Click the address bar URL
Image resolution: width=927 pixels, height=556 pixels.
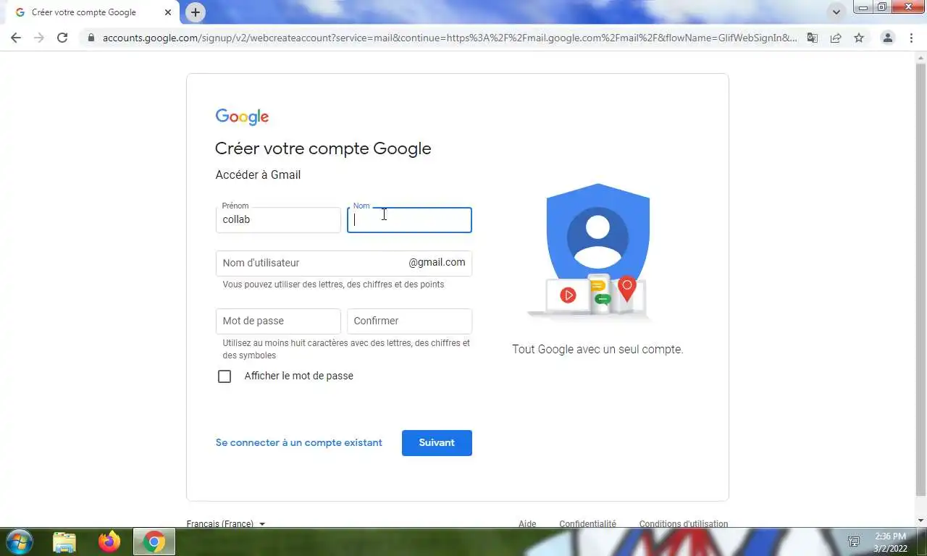click(x=449, y=38)
